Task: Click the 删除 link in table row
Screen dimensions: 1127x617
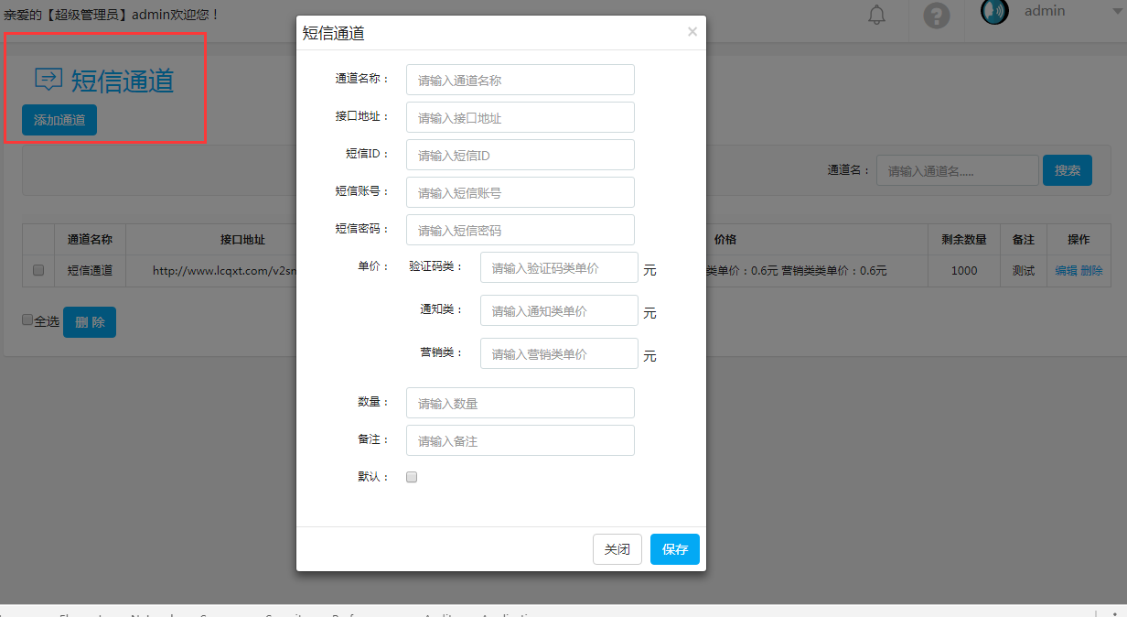Action: 1091,270
